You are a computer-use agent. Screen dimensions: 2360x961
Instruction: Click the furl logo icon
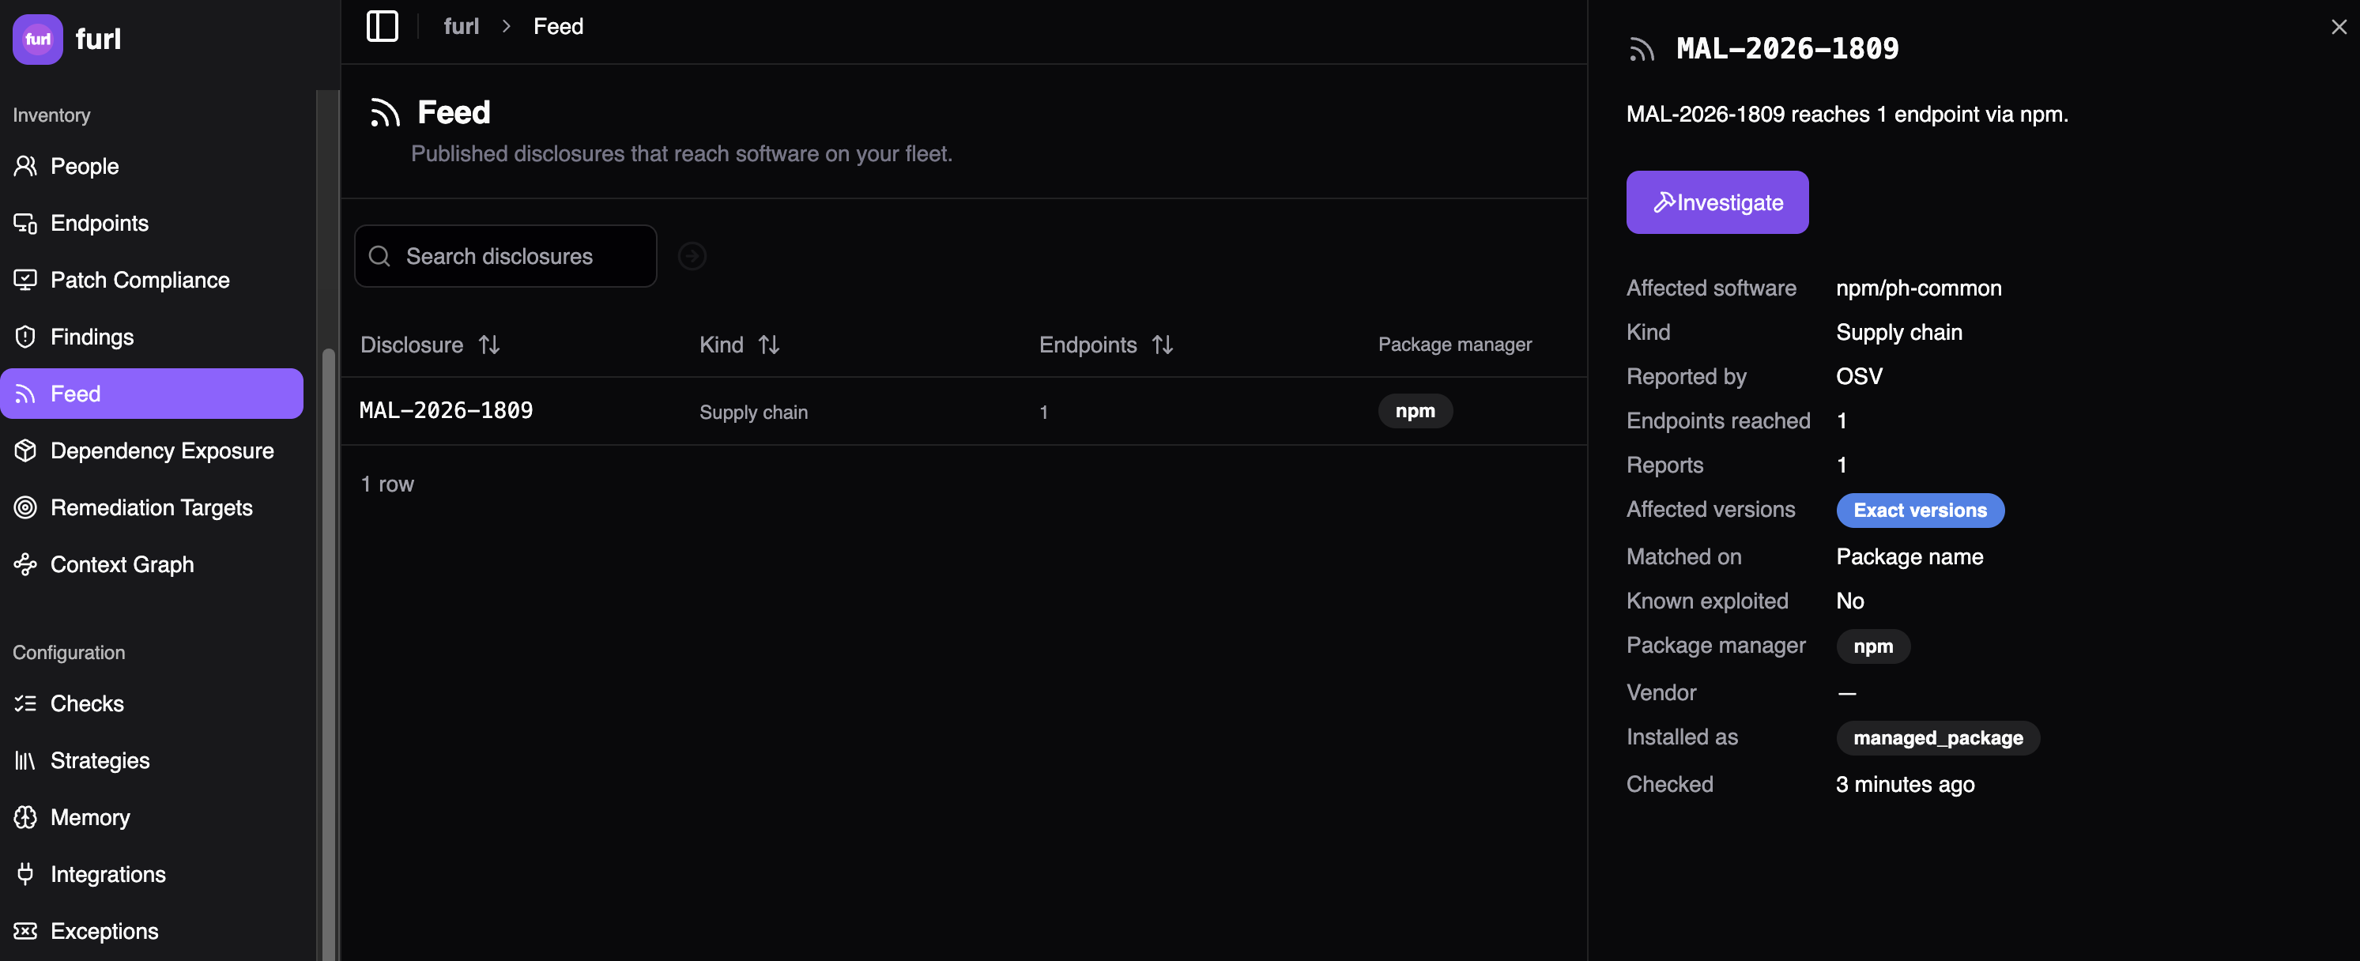[38, 40]
